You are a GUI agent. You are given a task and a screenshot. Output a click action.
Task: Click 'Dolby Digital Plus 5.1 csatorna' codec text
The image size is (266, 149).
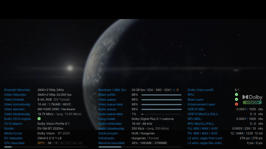tap(153, 119)
